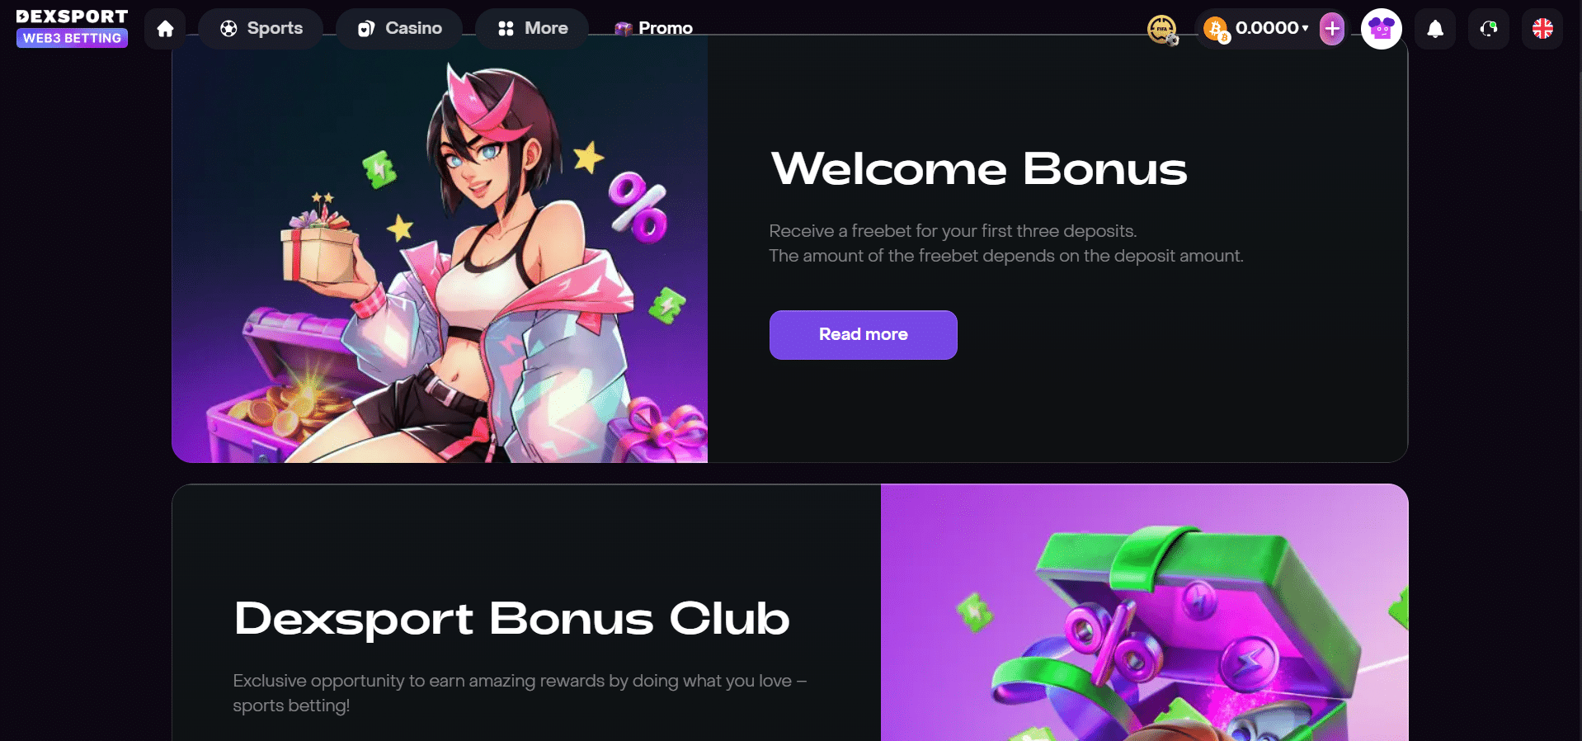The height and width of the screenshot is (741, 1582).
Task: Open the Casino menu
Action: [x=399, y=29]
